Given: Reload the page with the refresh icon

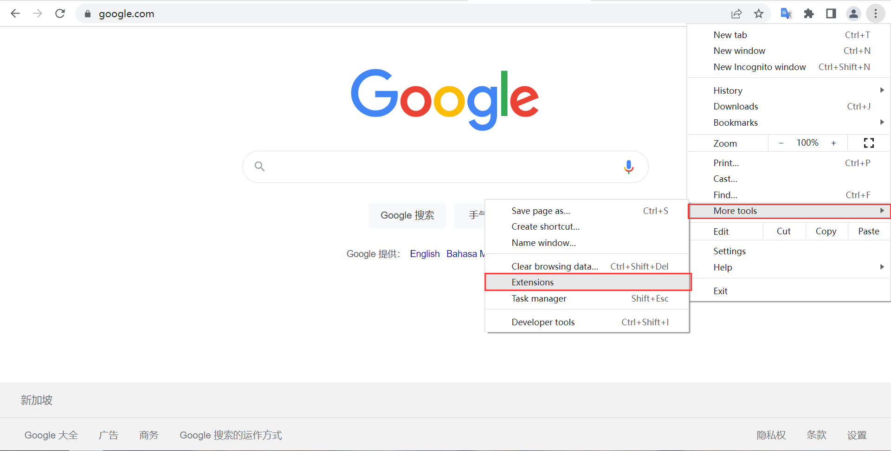Looking at the screenshot, I should tap(60, 13).
